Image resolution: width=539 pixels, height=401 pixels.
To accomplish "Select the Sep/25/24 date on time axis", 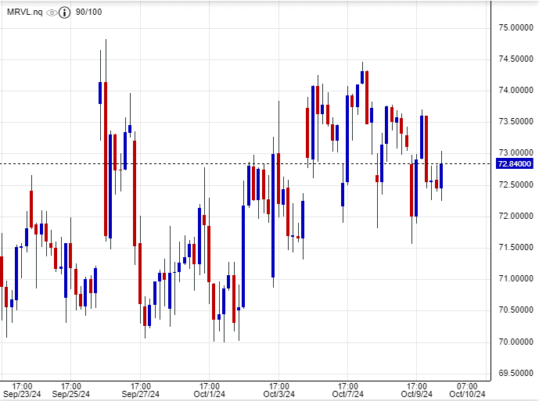I will (x=71, y=394).
